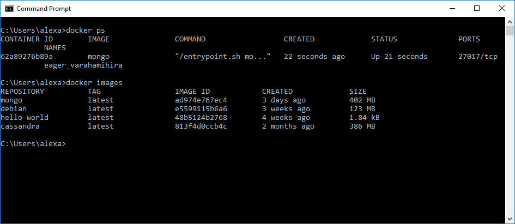Click image ID e5599115b6a6
Viewport: 515px width, 224px height.
point(201,108)
